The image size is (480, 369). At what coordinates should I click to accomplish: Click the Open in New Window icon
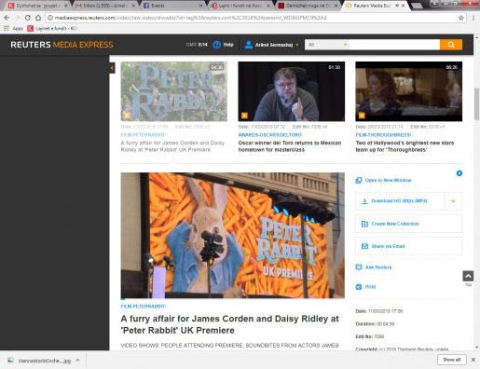click(x=359, y=180)
